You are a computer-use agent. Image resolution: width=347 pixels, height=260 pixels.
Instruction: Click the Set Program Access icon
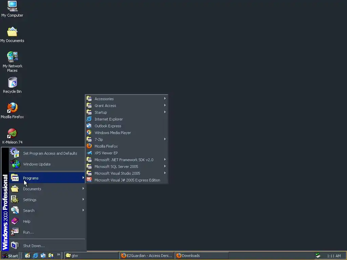(15, 153)
